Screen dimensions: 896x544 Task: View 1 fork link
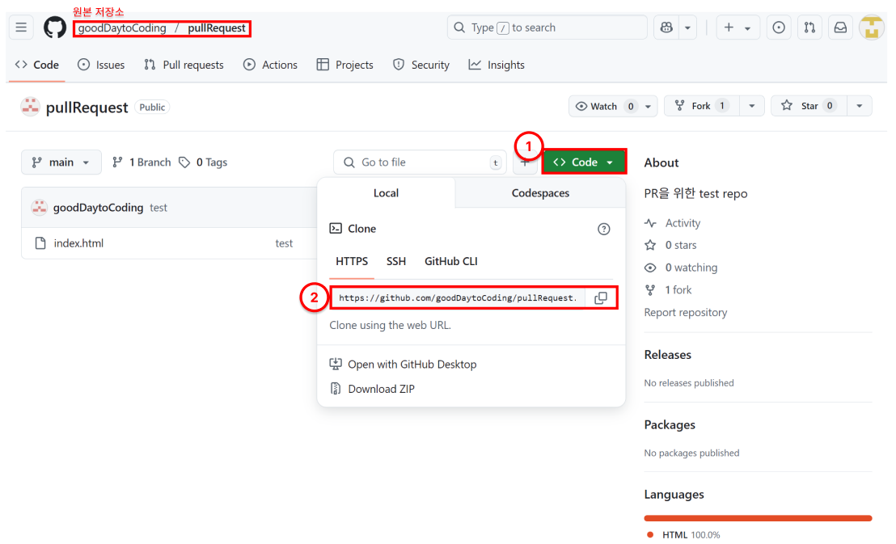(x=669, y=290)
